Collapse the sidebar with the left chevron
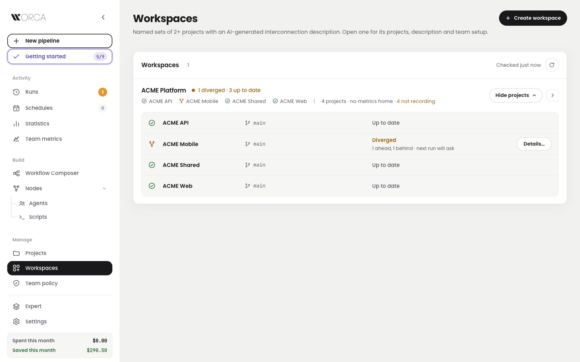The image size is (580, 362). (103, 17)
